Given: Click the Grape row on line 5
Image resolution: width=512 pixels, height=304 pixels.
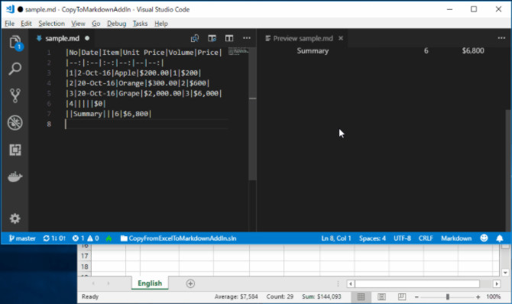Looking at the screenshot, I should pyautogui.click(x=144, y=93).
